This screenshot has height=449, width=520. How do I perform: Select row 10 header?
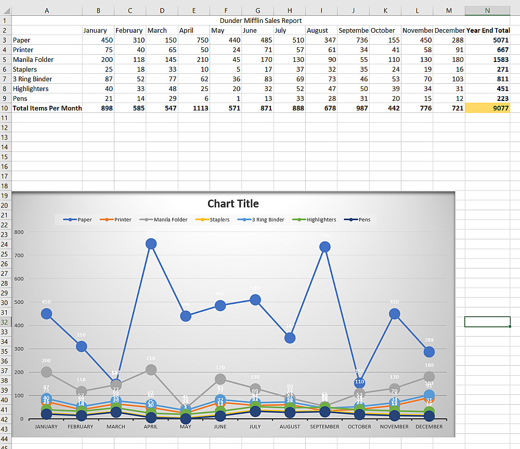(5, 108)
